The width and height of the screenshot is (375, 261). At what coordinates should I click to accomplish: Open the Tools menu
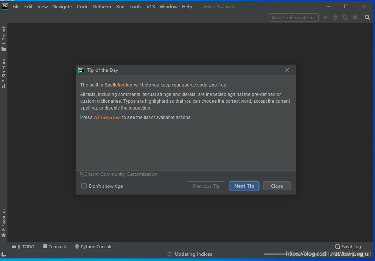[135, 7]
